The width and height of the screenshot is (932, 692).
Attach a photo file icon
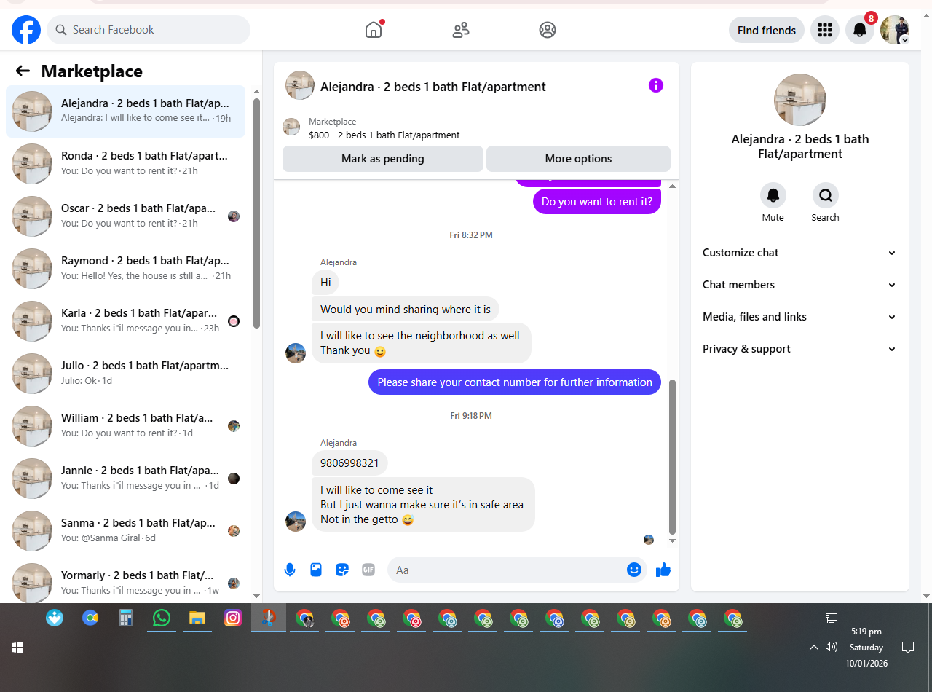pos(316,570)
